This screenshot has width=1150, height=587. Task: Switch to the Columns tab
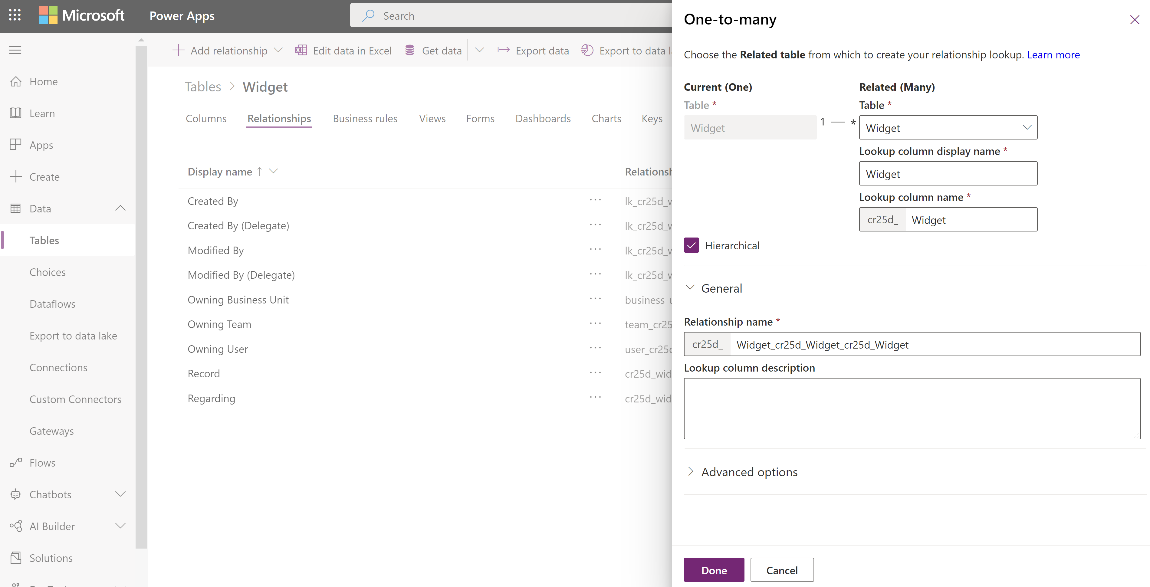(206, 117)
